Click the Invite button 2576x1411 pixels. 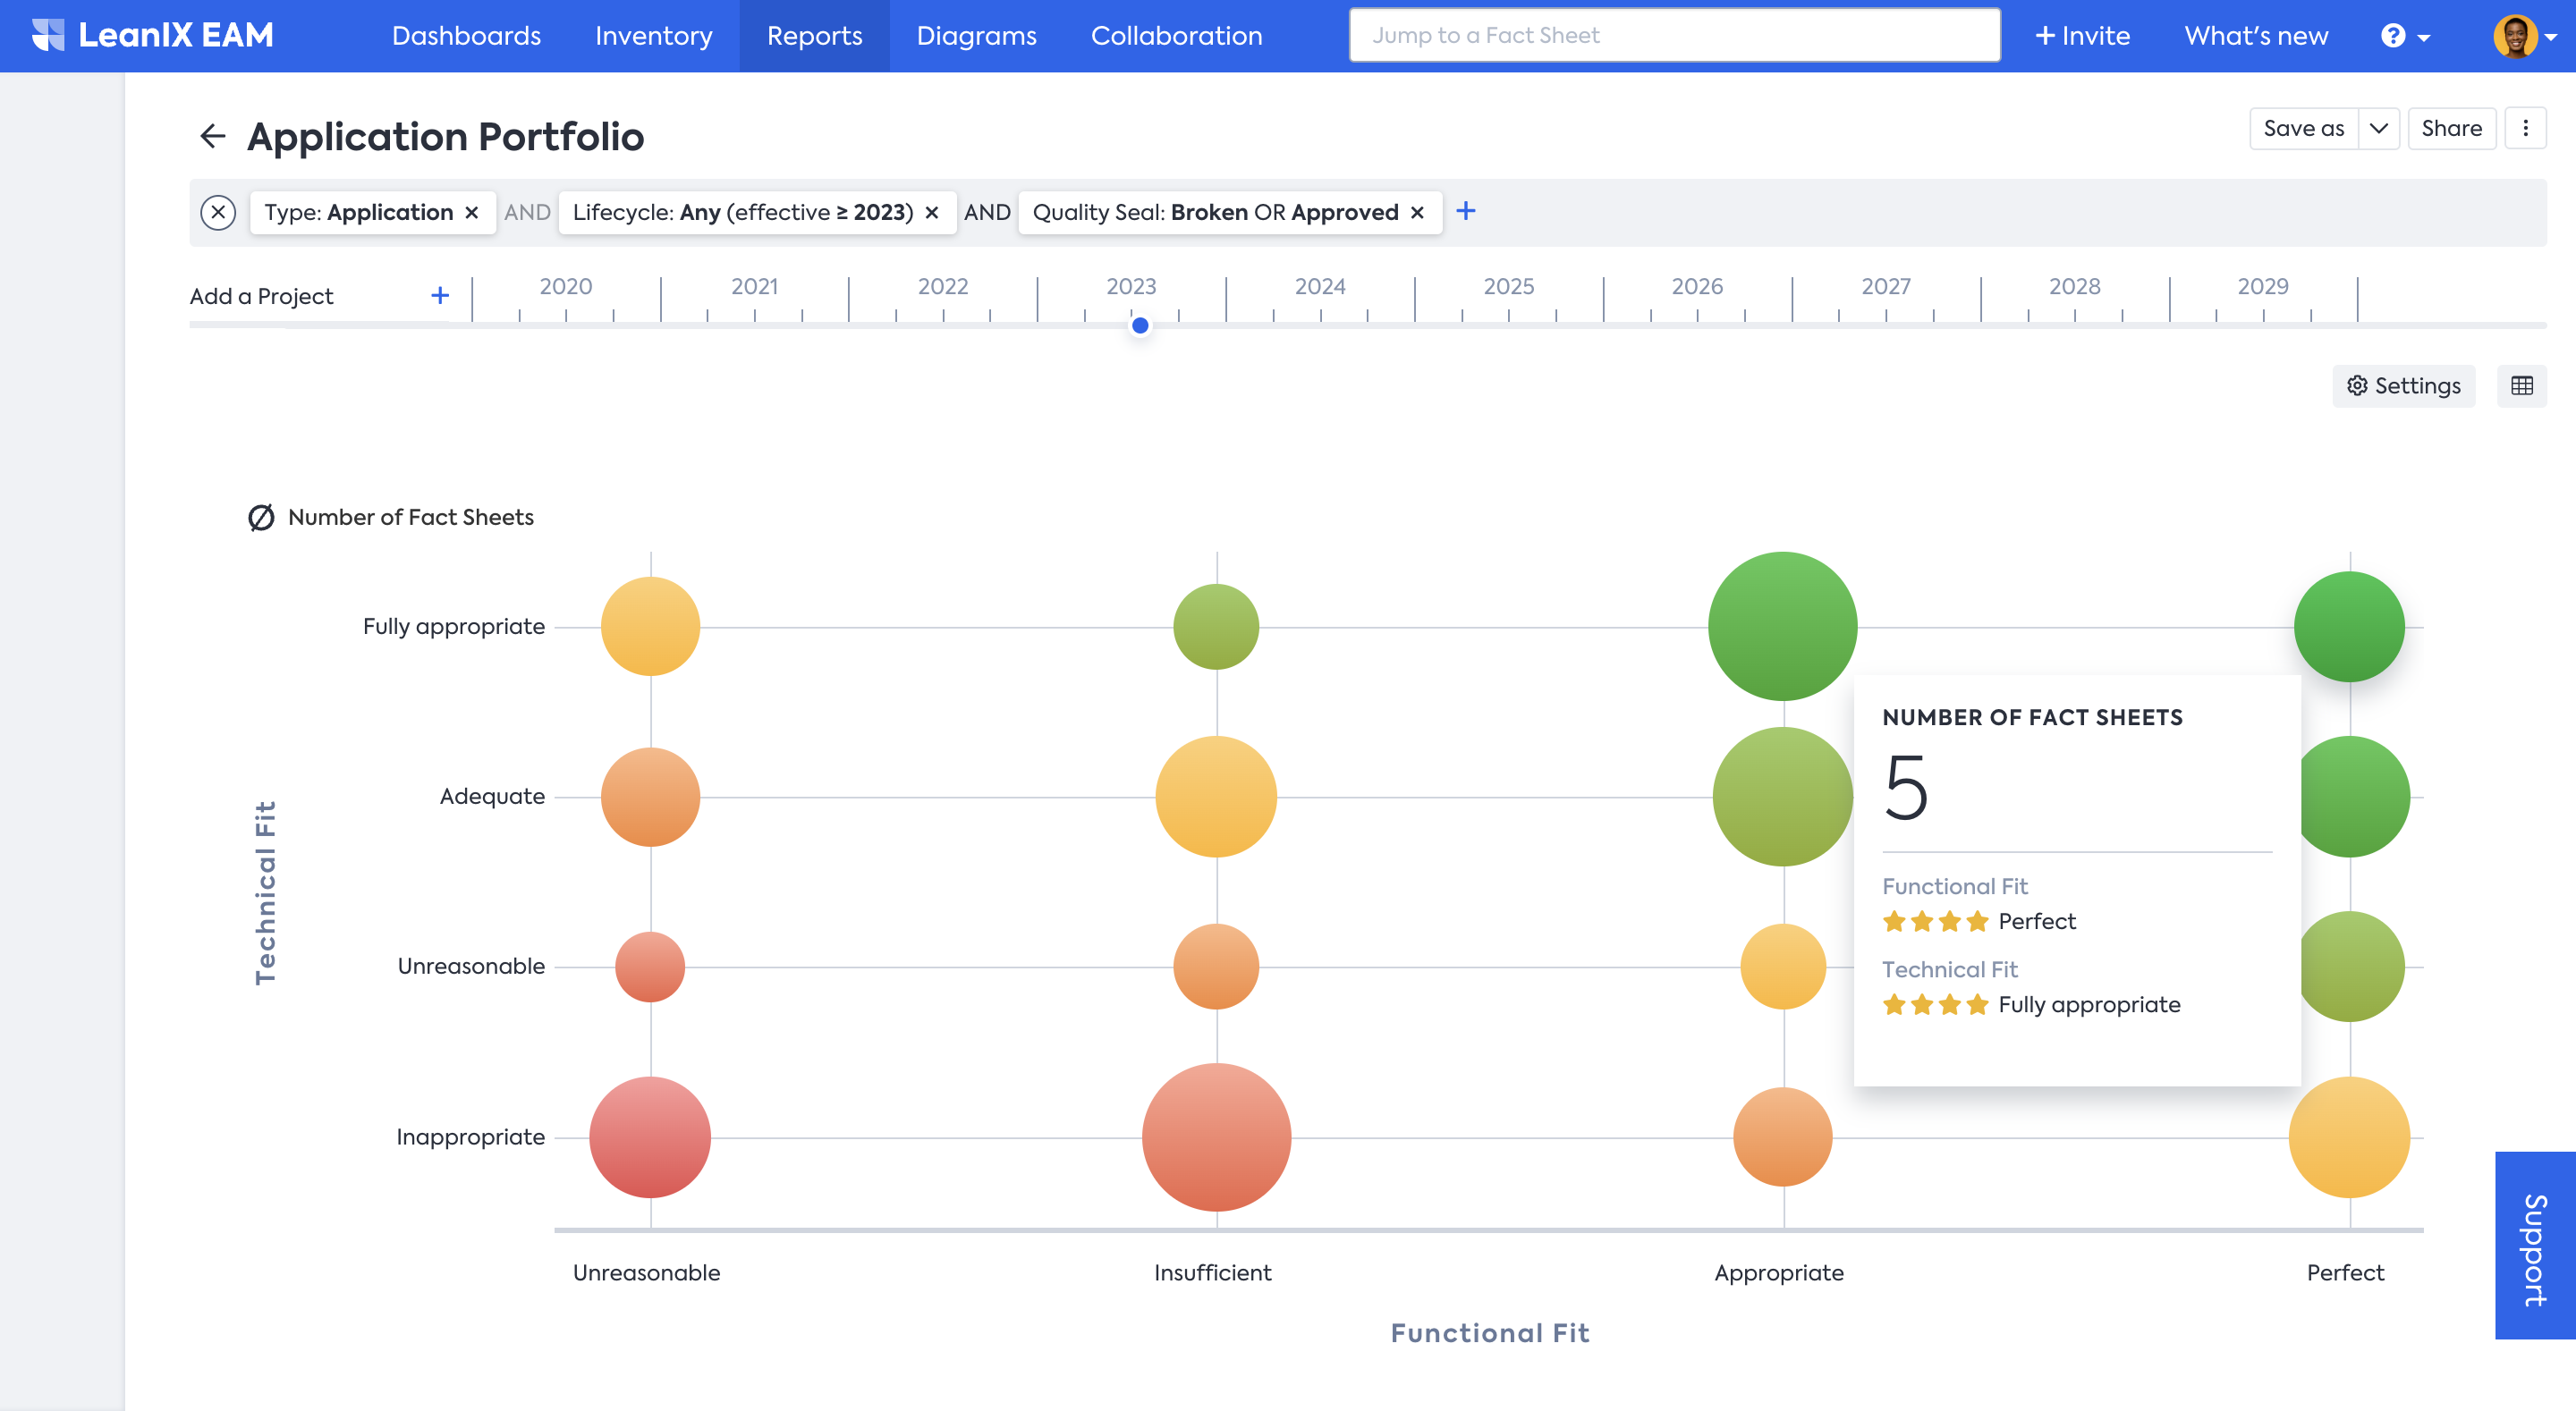click(2082, 36)
